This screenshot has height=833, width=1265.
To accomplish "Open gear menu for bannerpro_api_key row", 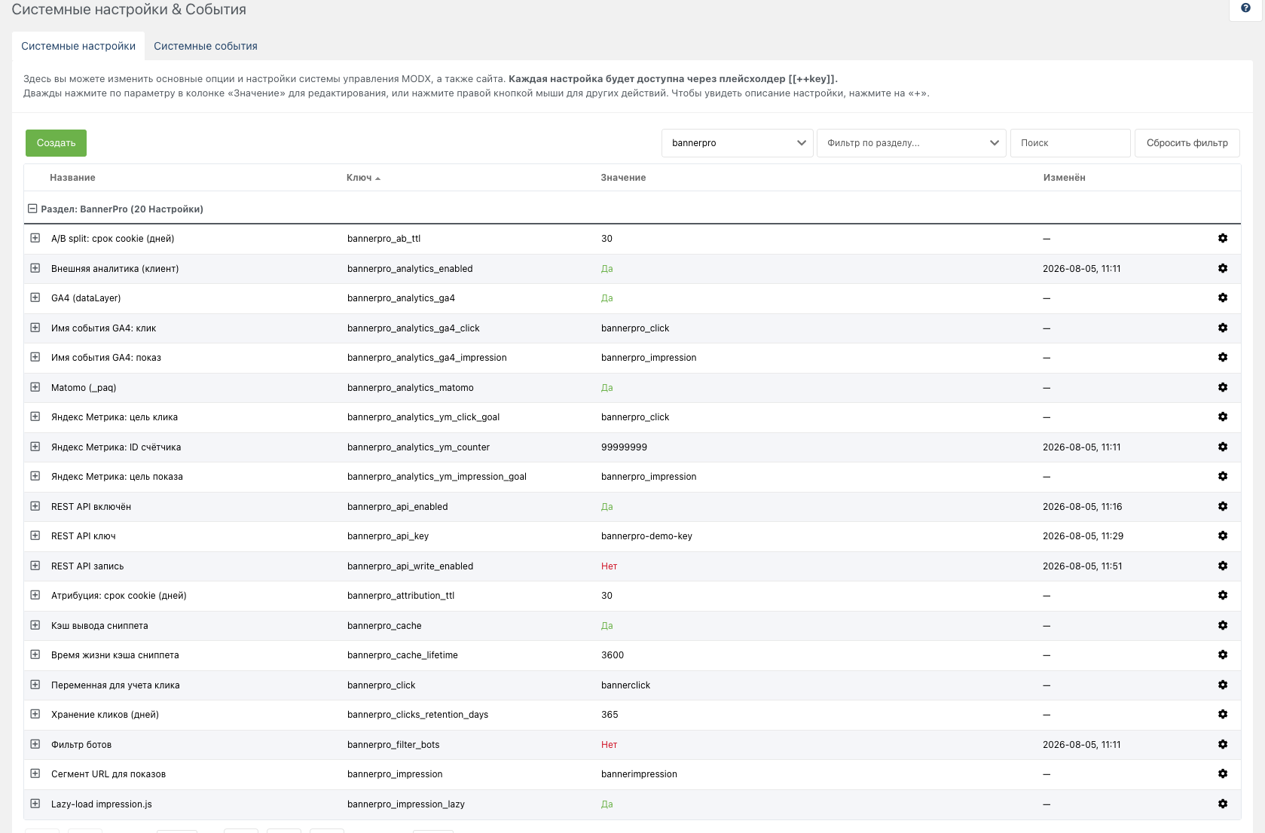I will point(1223,535).
